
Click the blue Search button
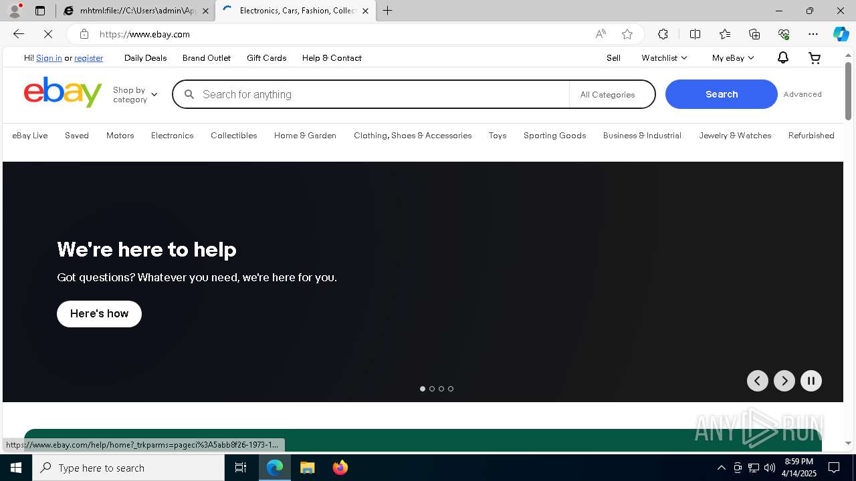(722, 94)
